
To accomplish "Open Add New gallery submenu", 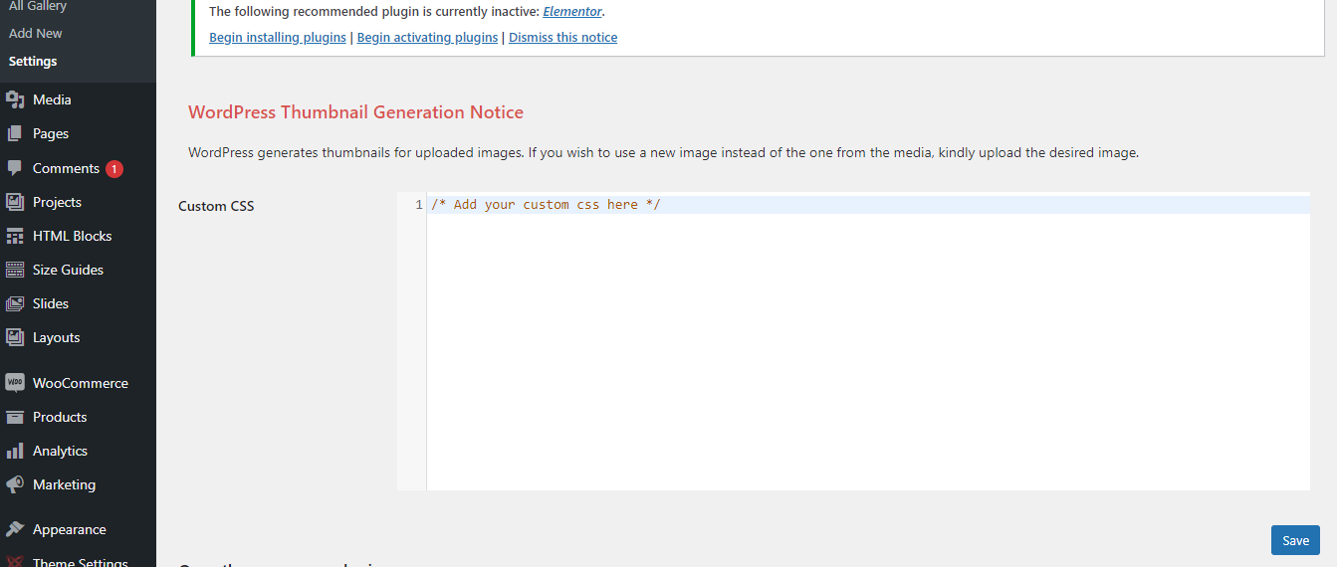I will [x=36, y=33].
